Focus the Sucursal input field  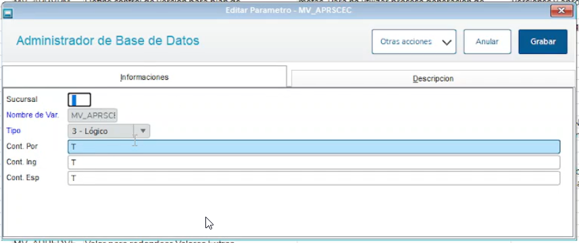tap(80, 99)
